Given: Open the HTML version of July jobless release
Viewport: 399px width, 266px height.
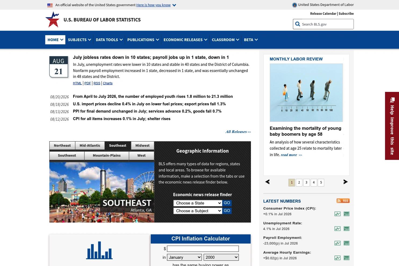Looking at the screenshot, I should pyautogui.click(x=77, y=83).
